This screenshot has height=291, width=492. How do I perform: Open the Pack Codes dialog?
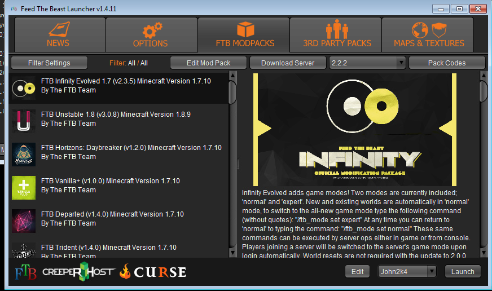click(x=447, y=63)
